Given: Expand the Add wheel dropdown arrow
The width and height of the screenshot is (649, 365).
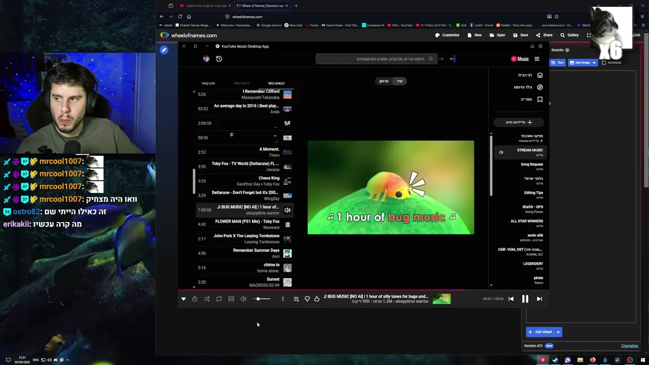Looking at the screenshot, I should pyautogui.click(x=558, y=332).
